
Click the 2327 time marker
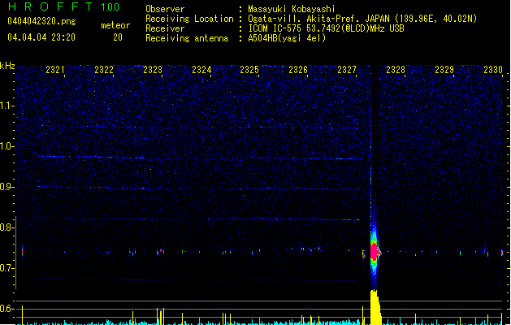click(347, 70)
